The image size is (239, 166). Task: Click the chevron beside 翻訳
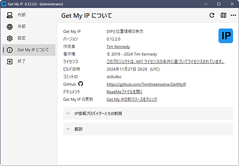(x=68, y=129)
